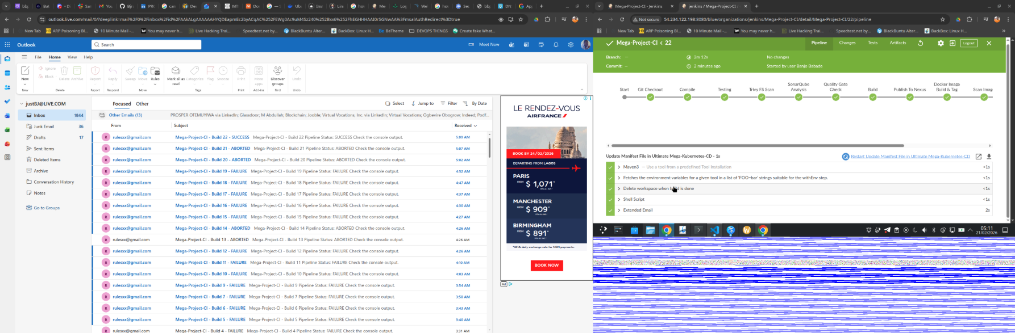Open the Changes tab in Jenkins
1015x333 pixels.
[847, 43]
